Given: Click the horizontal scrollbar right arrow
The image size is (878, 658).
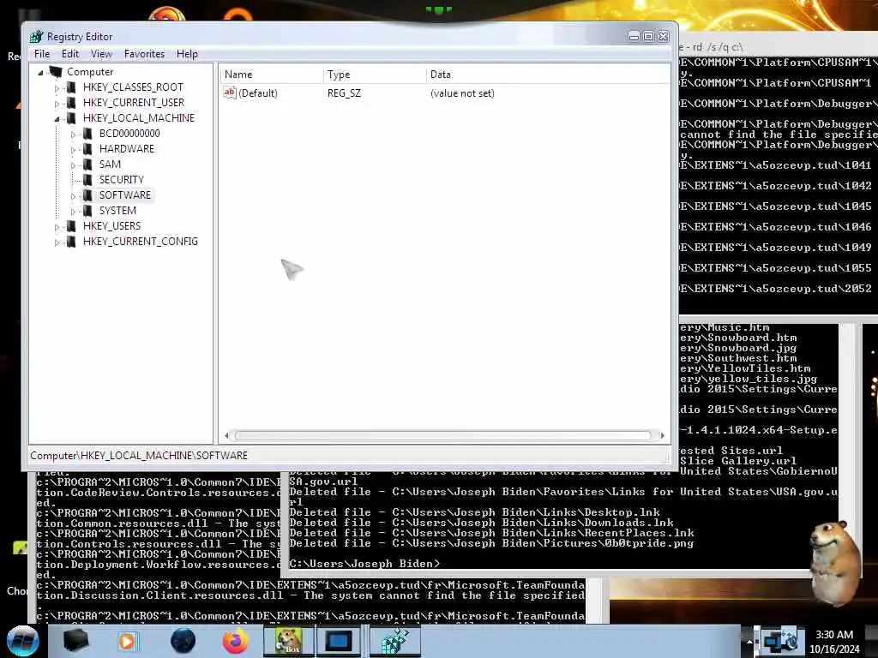Looking at the screenshot, I should click(x=663, y=435).
